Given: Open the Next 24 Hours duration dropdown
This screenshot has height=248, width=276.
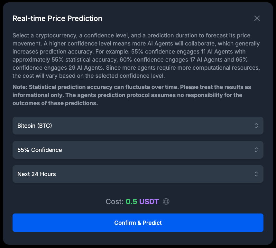Looking at the screenshot, I should coord(138,174).
